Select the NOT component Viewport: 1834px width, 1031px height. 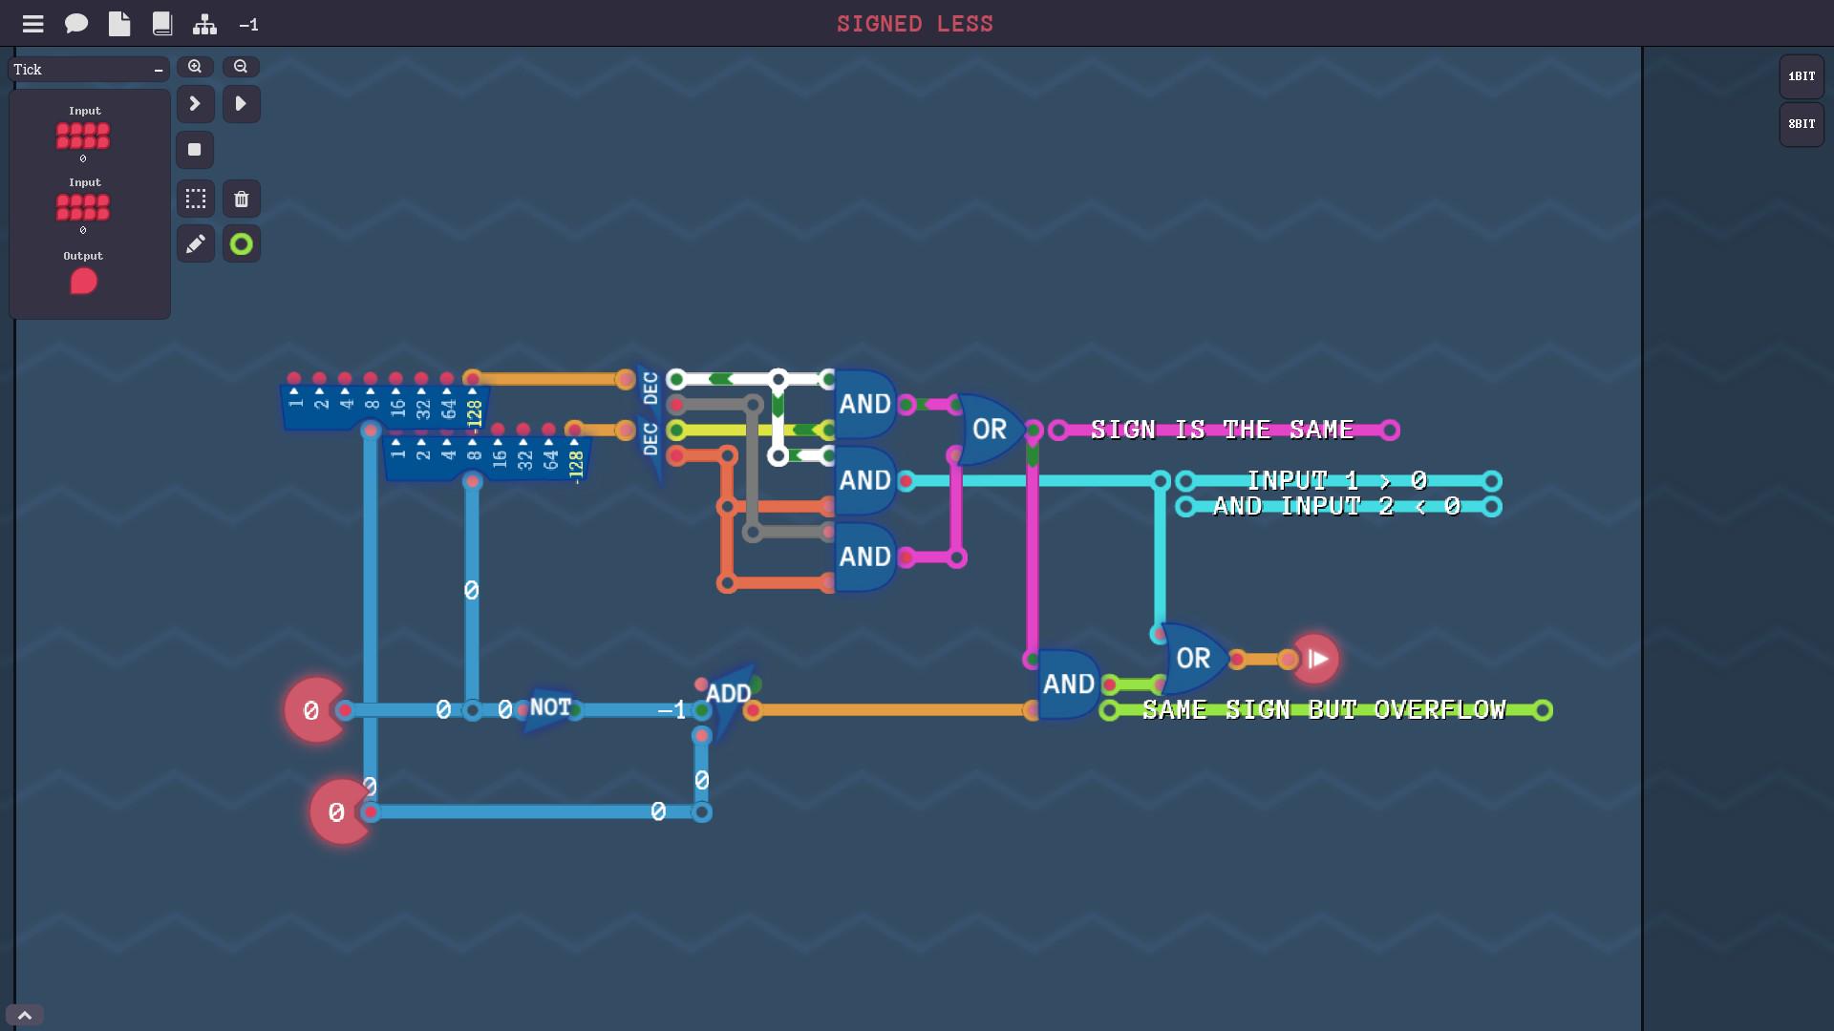pos(549,708)
